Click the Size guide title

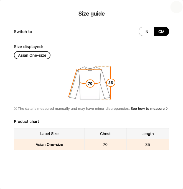click(x=91, y=14)
